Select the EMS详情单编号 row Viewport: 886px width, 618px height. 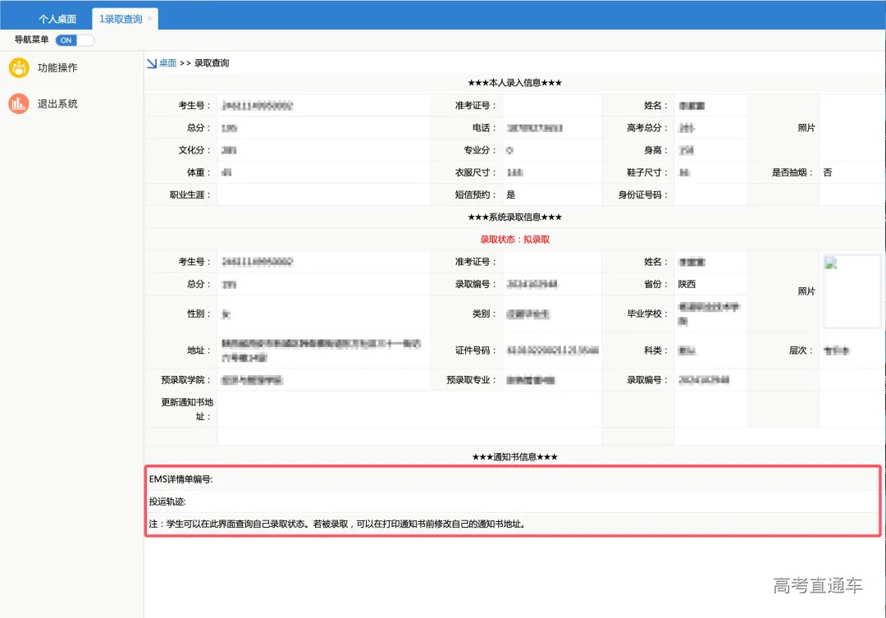[513, 479]
